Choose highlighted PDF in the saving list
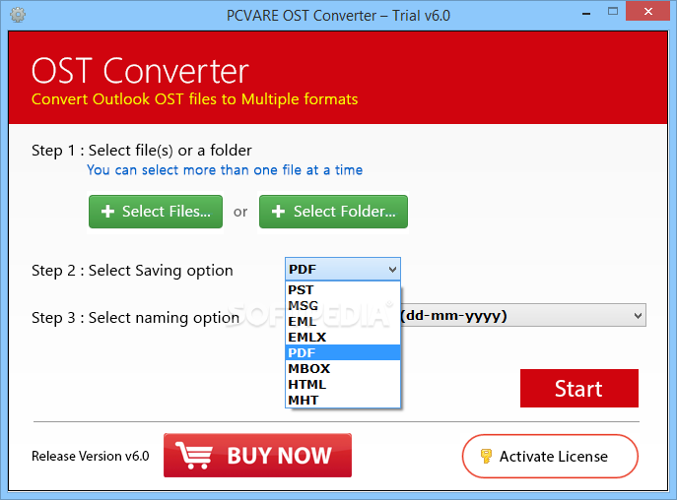Image resolution: width=677 pixels, height=500 pixels. [x=343, y=353]
